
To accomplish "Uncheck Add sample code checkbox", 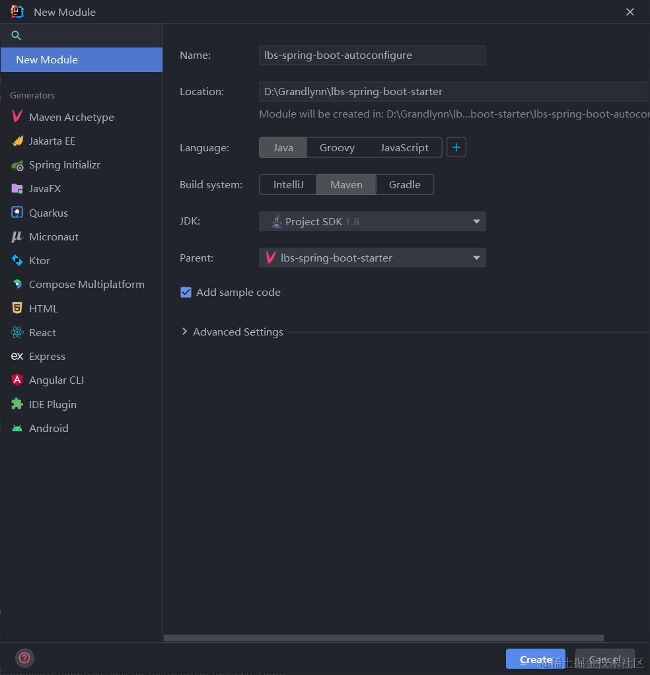I will [186, 293].
